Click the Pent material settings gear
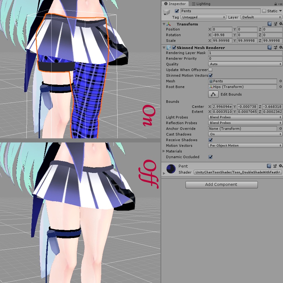This screenshot has height=283, width=283. (x=281, y=166)
